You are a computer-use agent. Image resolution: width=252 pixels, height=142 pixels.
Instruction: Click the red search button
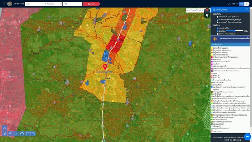pos(91,4)
